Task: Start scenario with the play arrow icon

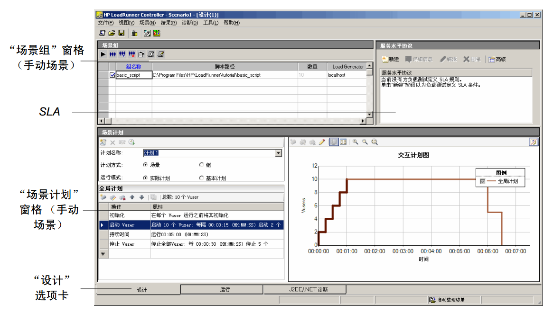Action: pos(103,54)
